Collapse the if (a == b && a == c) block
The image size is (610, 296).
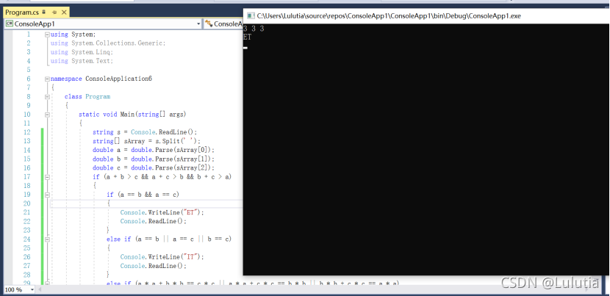click(x=47, y=195)
